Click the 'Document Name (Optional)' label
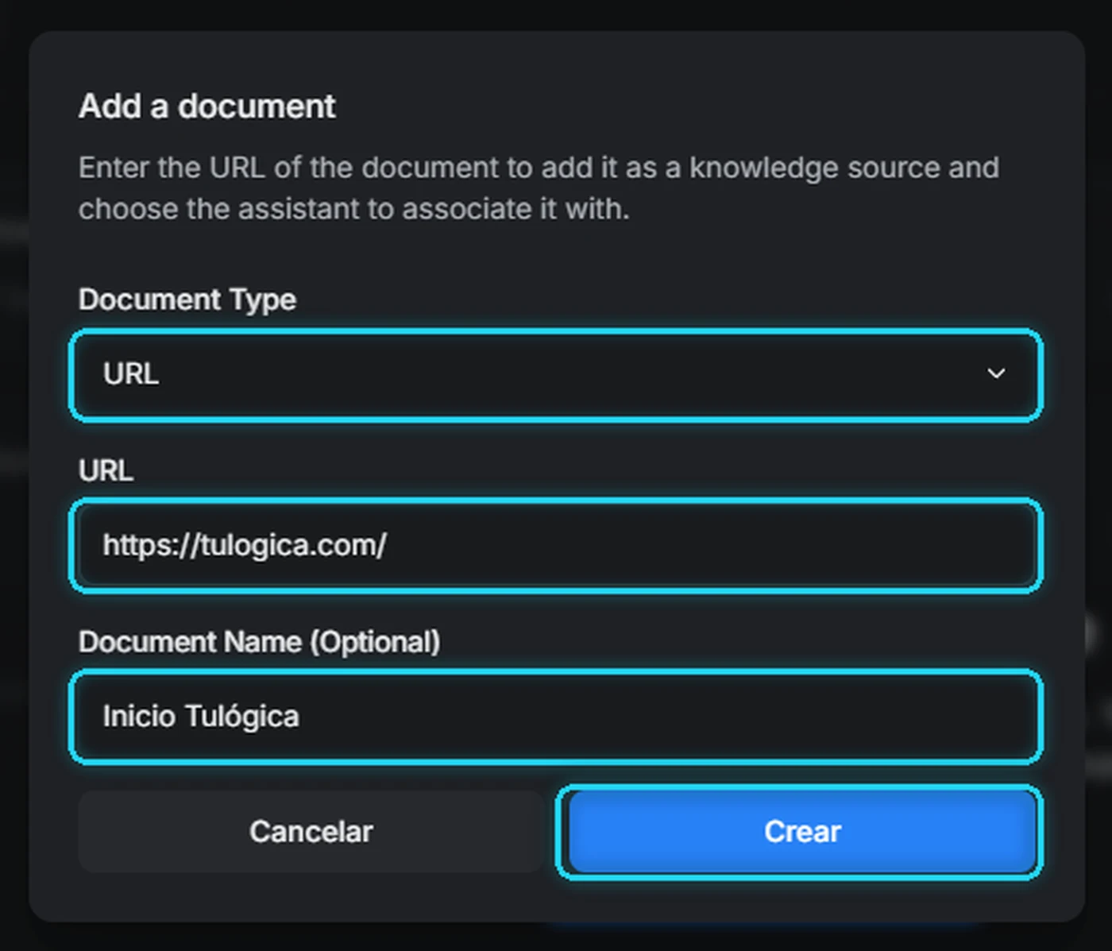 point(259,642)
